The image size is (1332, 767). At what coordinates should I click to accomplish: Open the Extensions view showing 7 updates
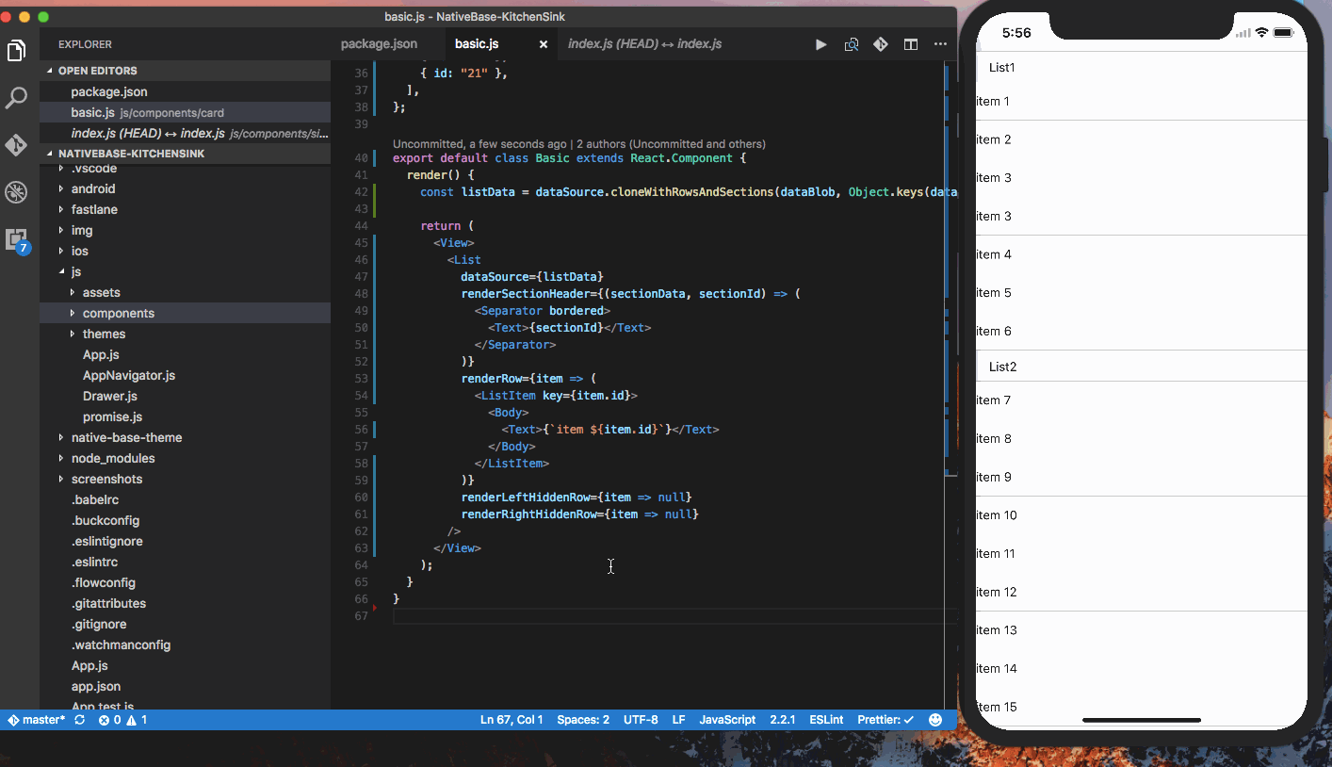(16, 239)
